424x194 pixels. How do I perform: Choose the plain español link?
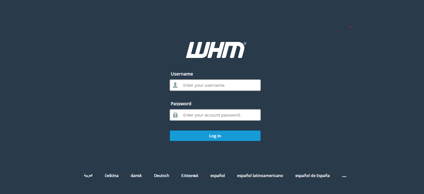(x=218, y=175)
